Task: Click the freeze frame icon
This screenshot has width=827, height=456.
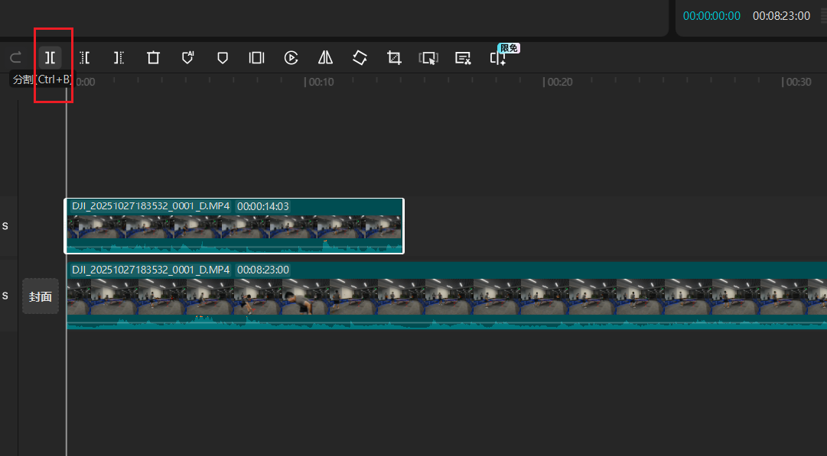Action: point(256,58)
